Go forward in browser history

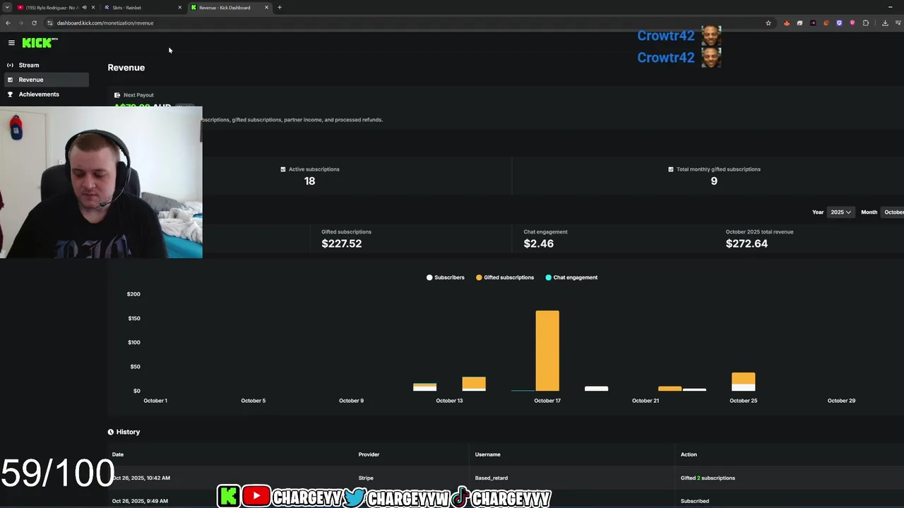click(x=20, y=23)
